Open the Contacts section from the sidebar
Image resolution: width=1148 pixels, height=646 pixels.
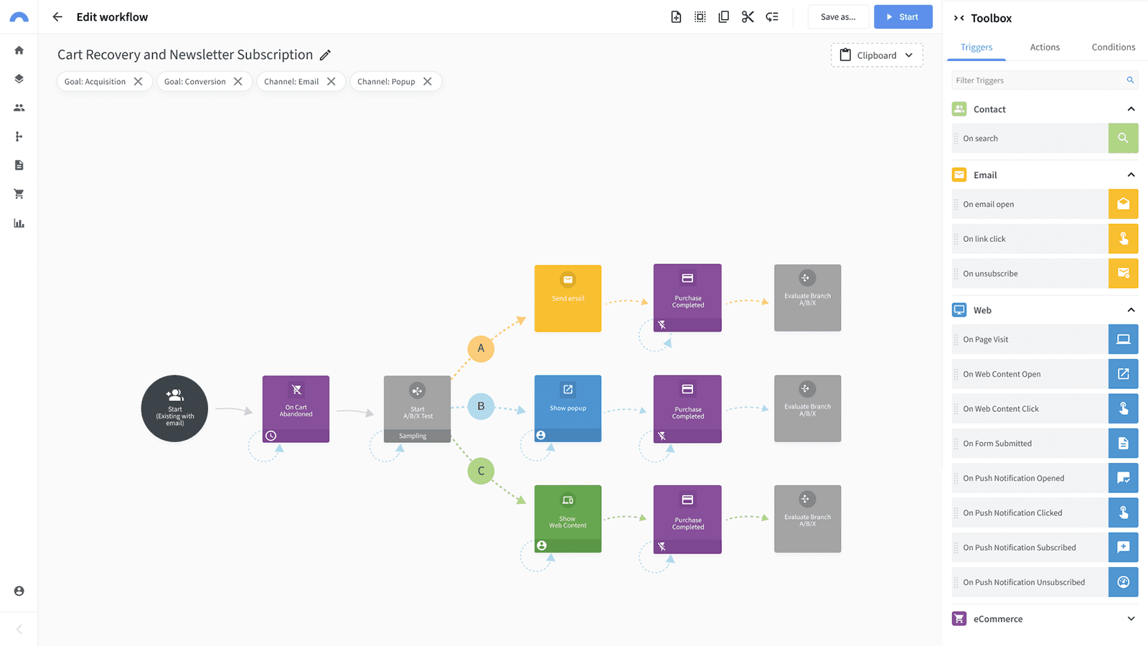tap(19, 107)
